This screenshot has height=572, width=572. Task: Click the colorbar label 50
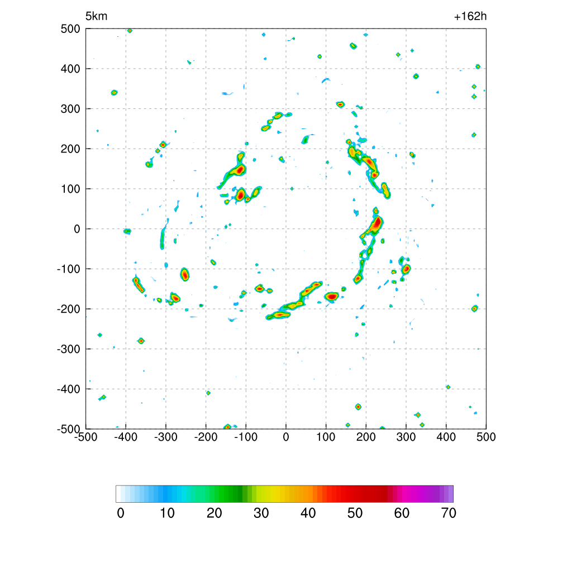click(x=355, y=513)
